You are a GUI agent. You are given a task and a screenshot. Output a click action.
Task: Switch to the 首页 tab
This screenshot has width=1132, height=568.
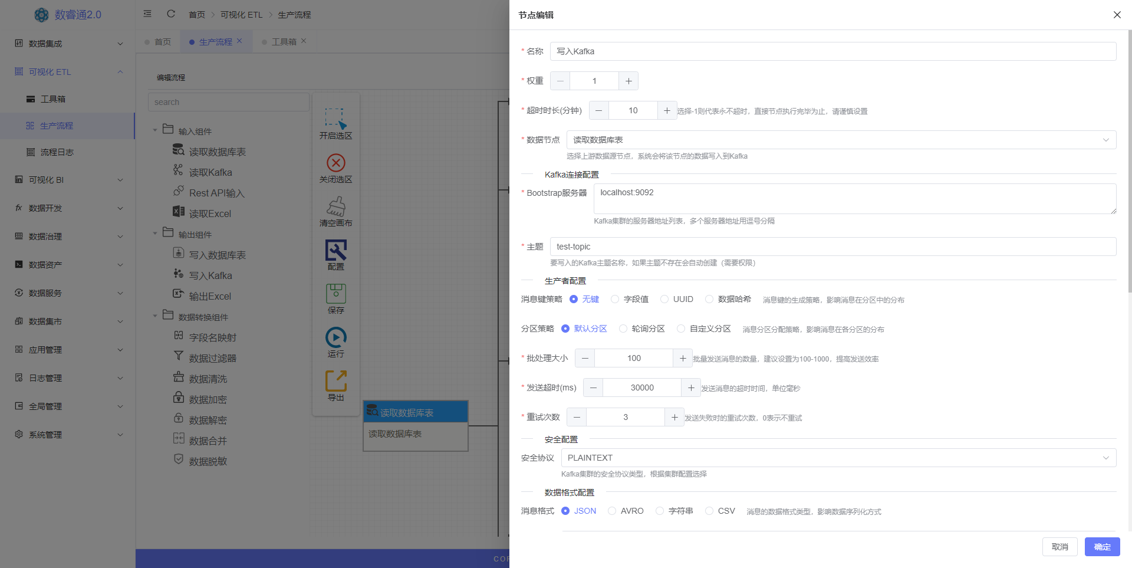pos(158,42)
